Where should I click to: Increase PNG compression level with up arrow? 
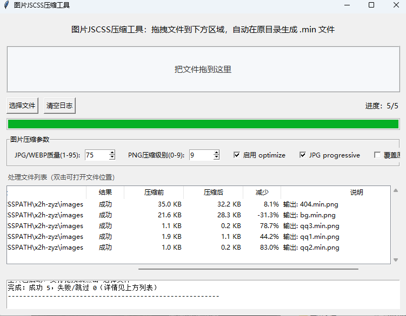pos(216,153)
